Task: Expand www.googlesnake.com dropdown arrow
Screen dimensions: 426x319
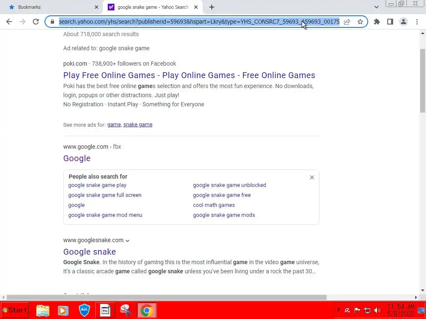Action: (127, 240)
